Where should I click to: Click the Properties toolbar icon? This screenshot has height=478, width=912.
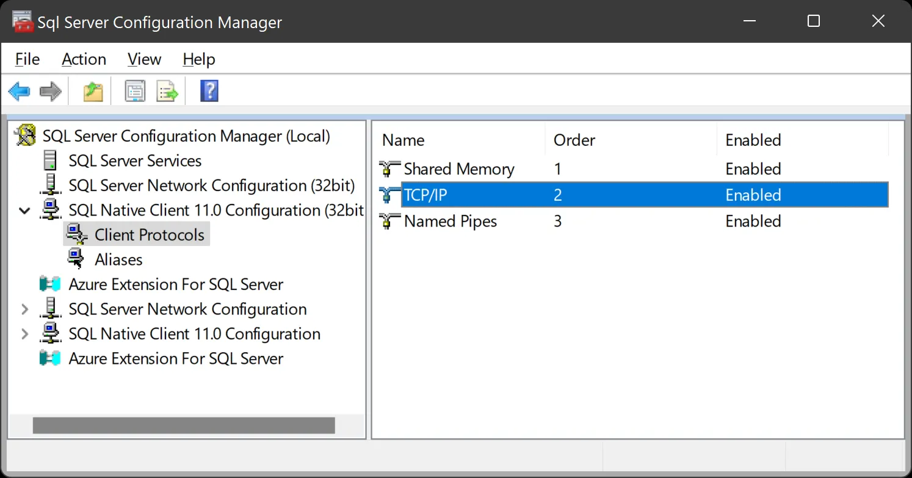pos(135,92)
